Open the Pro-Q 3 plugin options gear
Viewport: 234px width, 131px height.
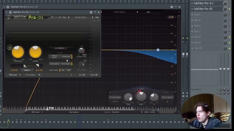pyautogui.click(x=8, y=7)
